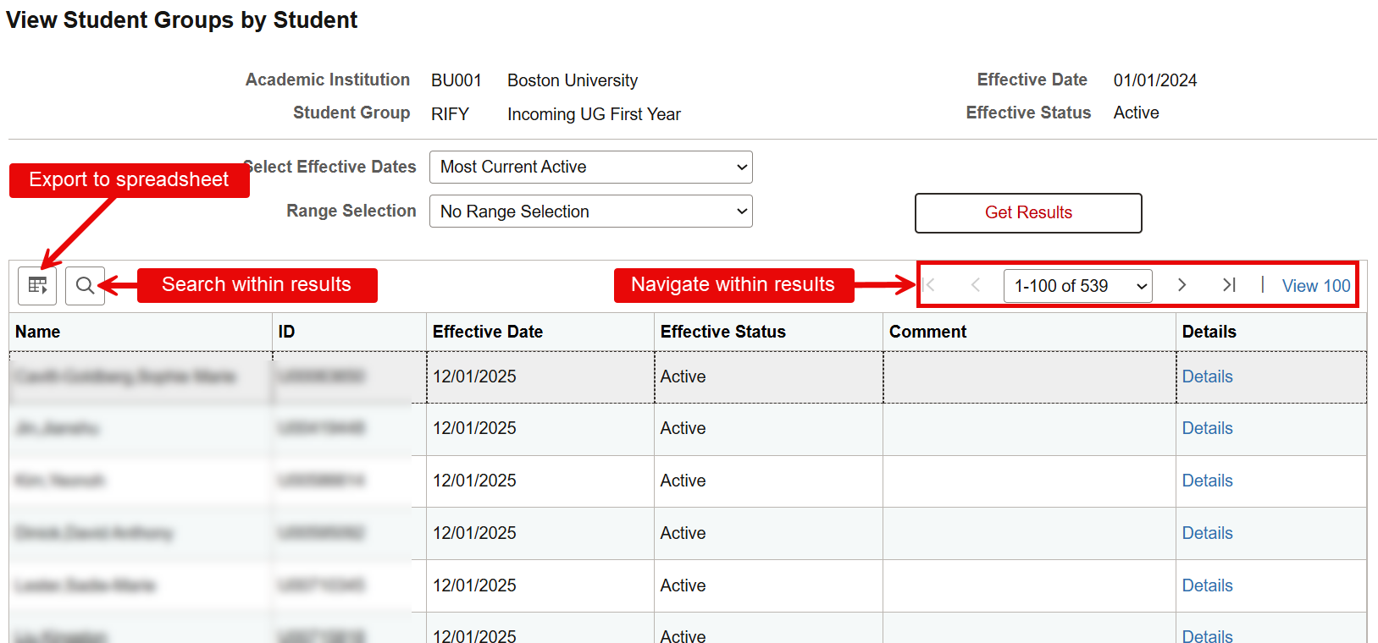Sort by Effective Date column header
Viewport: 1378px width, 643px height.
487,332
